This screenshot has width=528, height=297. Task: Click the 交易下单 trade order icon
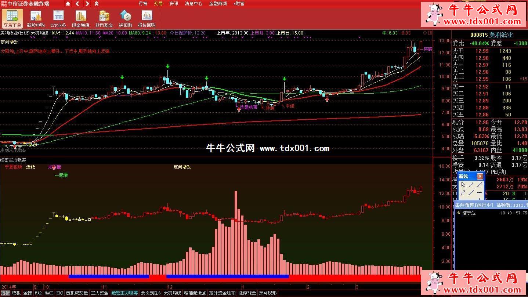coord(12,19)
